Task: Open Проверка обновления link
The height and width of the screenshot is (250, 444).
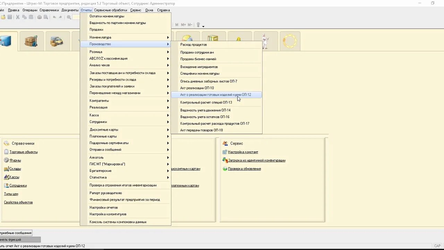Action: click(x=244, y=169)
